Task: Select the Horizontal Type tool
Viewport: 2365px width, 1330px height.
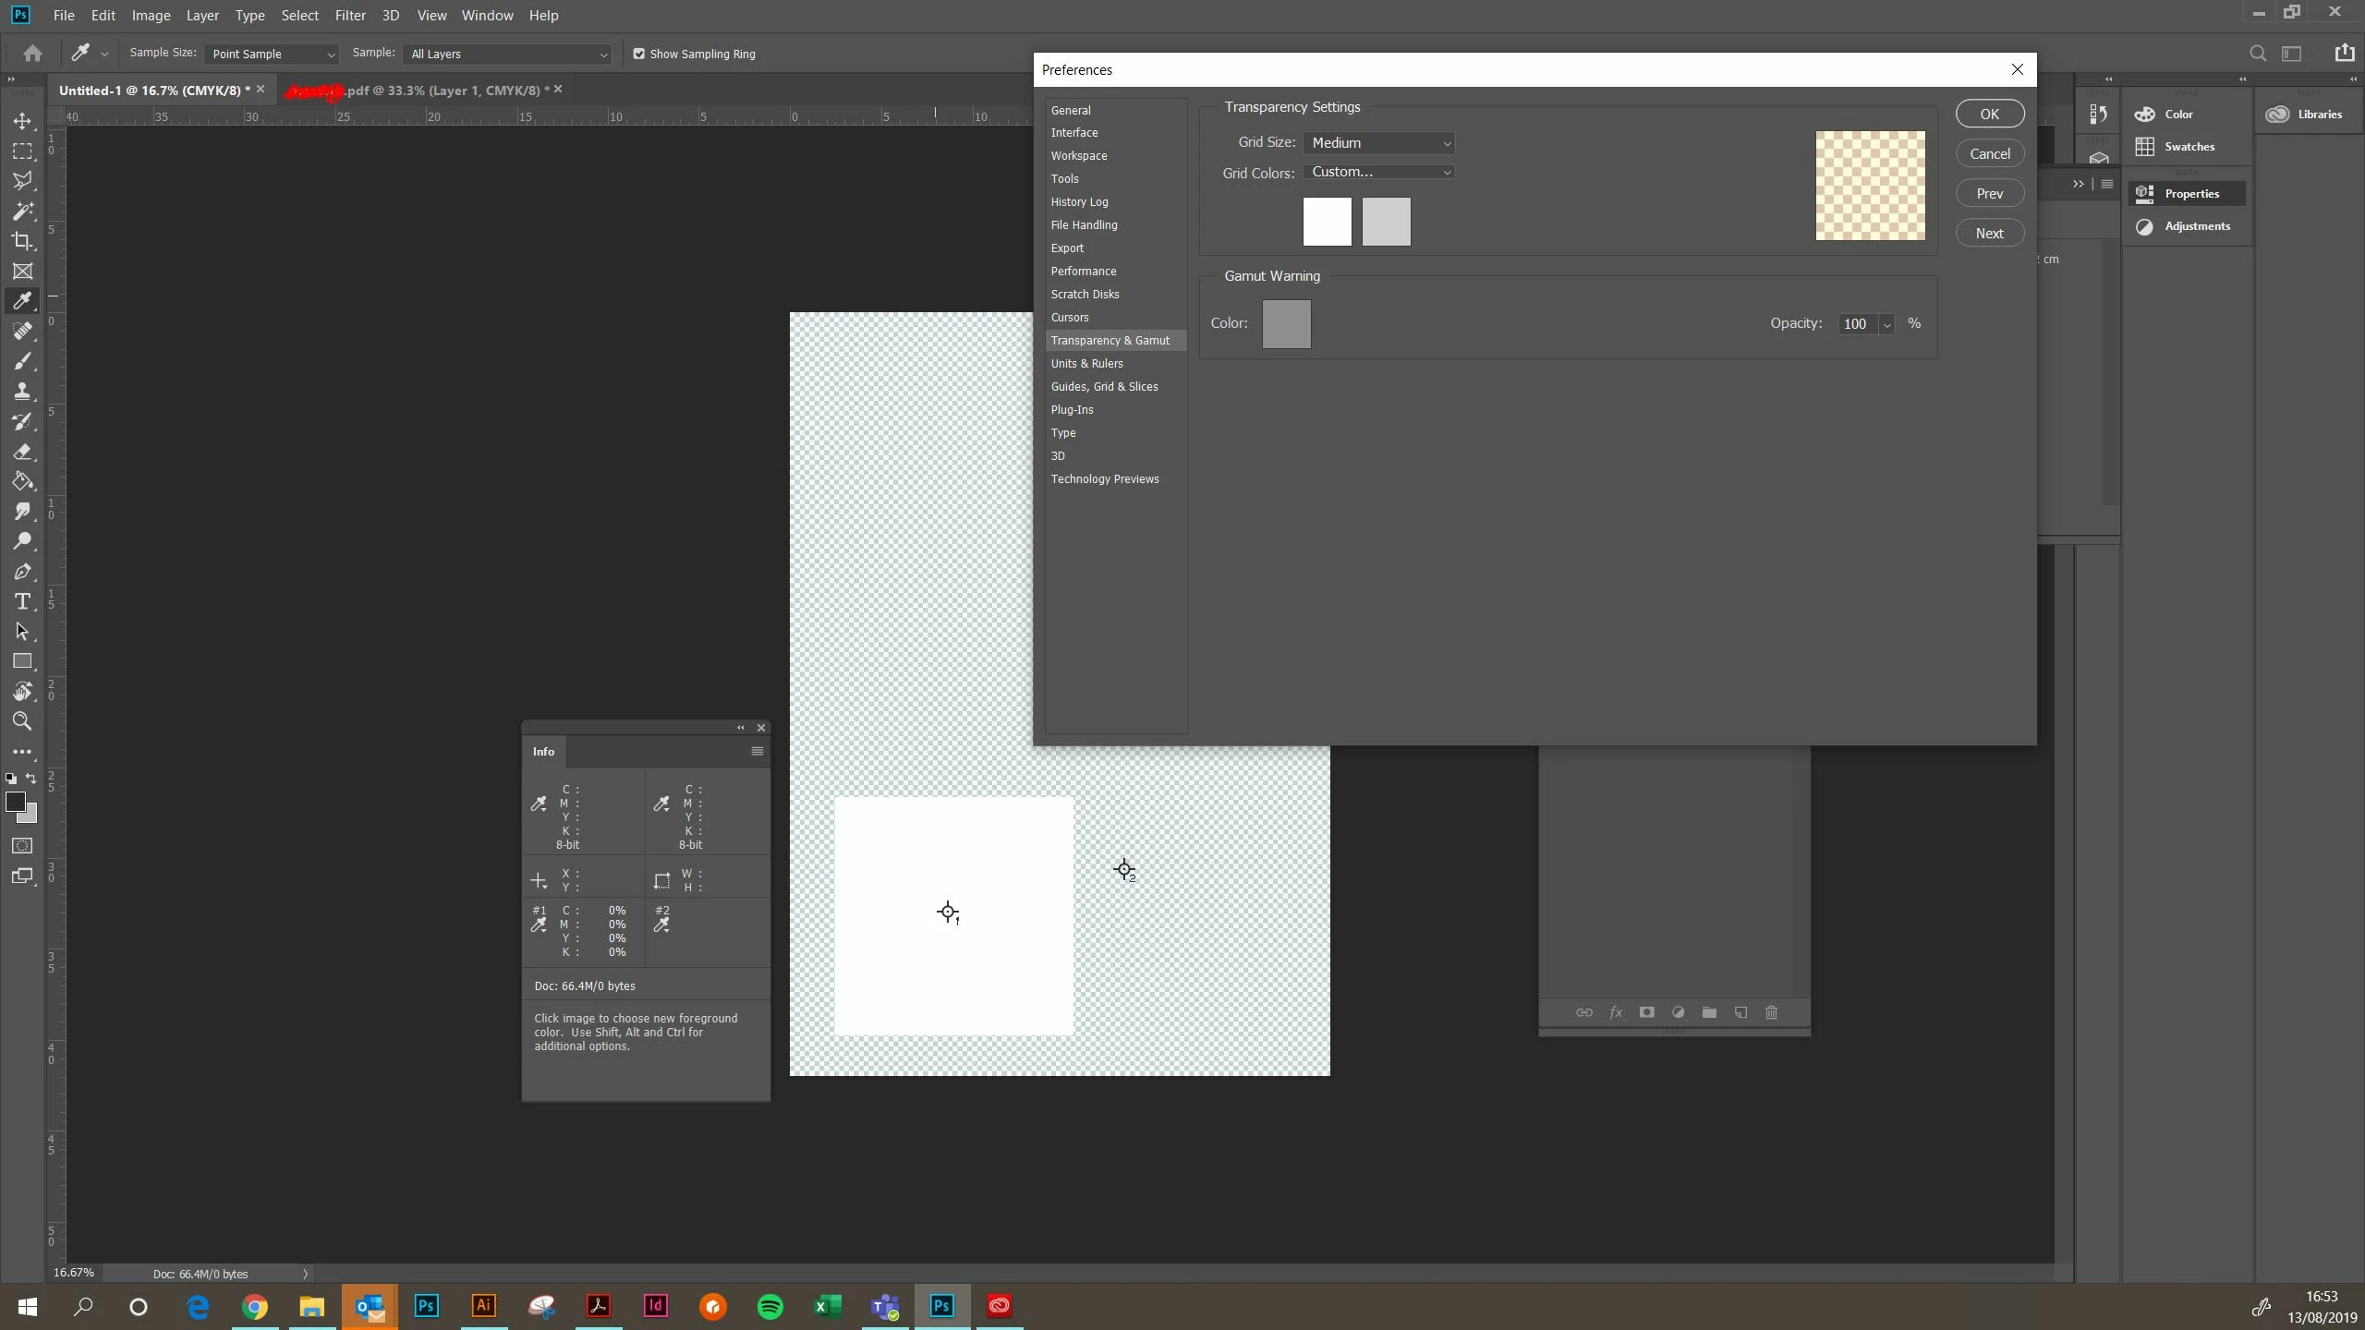Action: click(x=22, y=601)
